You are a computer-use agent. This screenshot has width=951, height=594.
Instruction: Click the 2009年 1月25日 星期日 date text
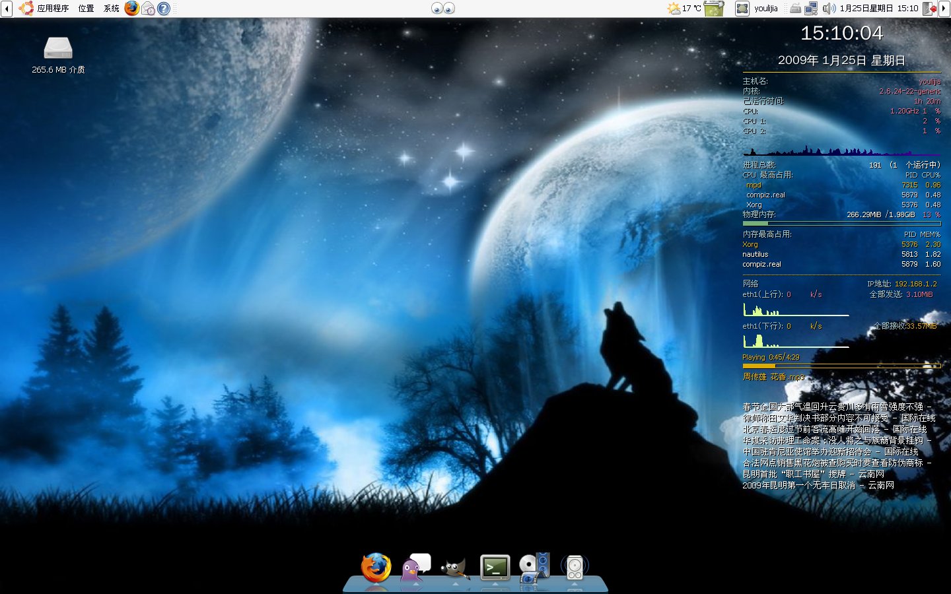point(841,60)
